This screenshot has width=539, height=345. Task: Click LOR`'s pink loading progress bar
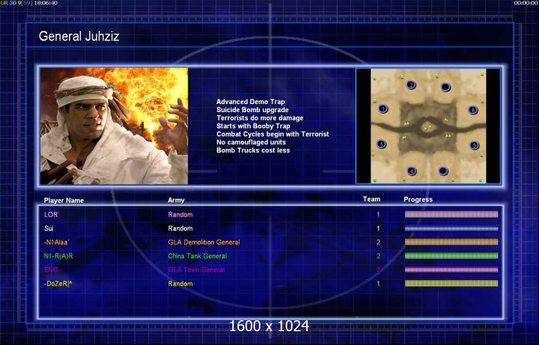[x=452, y=214]
